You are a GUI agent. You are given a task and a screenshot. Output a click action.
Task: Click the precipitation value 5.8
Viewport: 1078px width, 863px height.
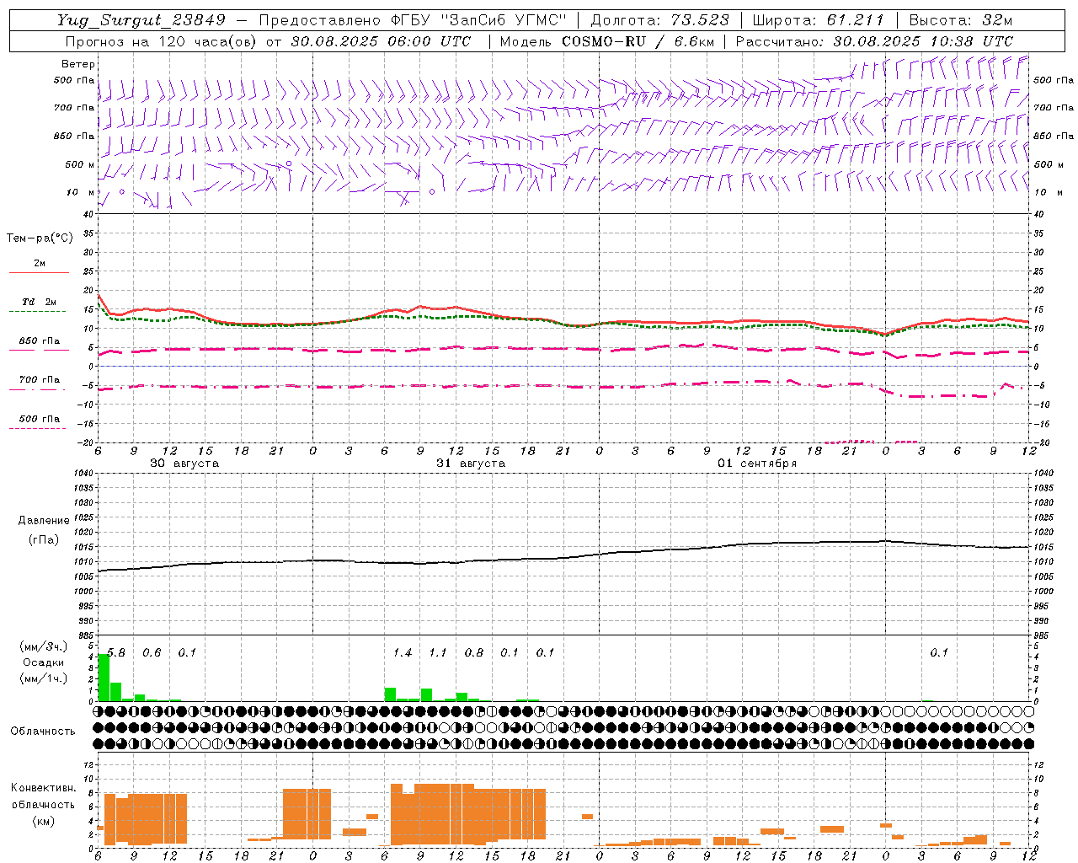point(116,653)
